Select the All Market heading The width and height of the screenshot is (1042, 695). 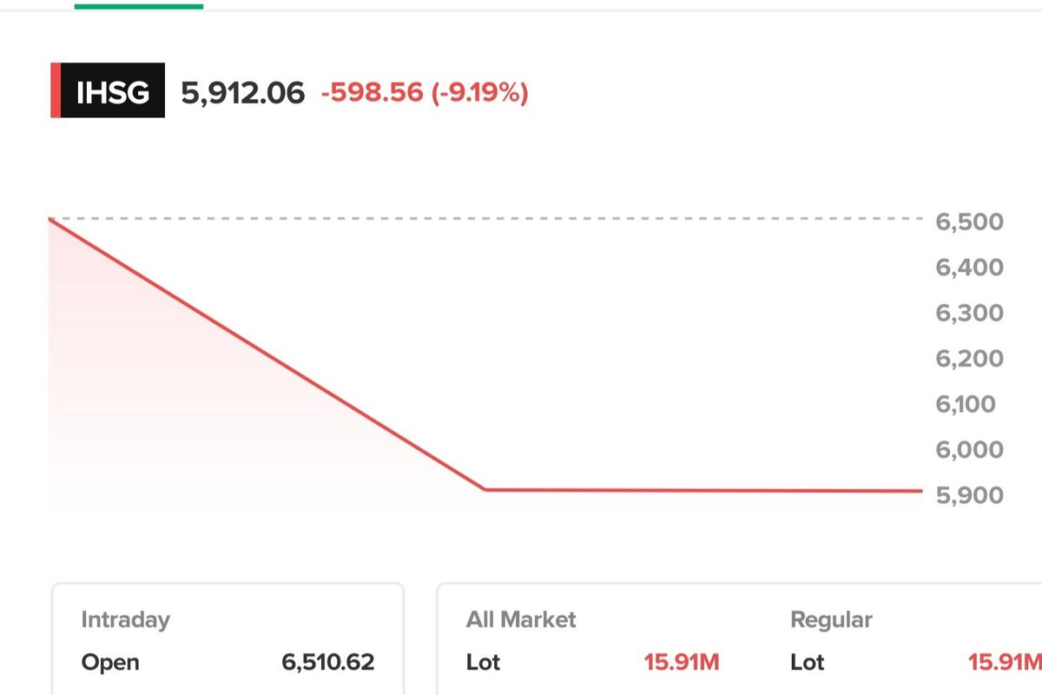click(521, 619)
